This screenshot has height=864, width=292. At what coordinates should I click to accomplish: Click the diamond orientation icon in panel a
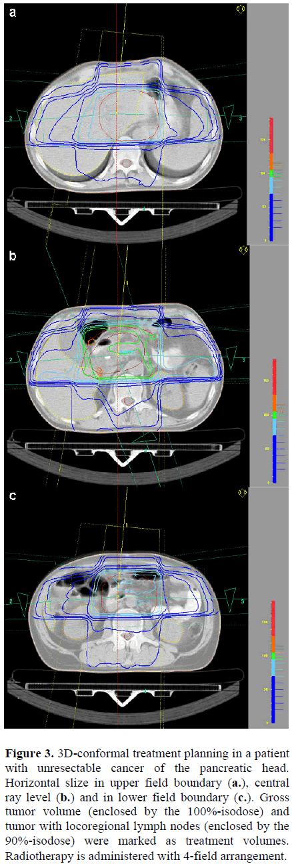pos(241,9)
